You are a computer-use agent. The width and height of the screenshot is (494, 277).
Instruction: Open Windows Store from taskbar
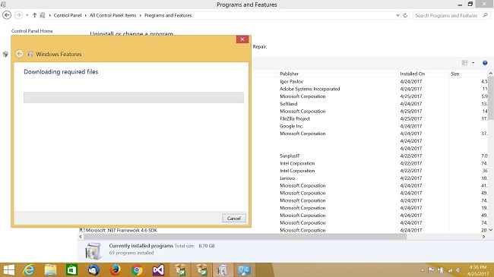[x=71, y=270]
